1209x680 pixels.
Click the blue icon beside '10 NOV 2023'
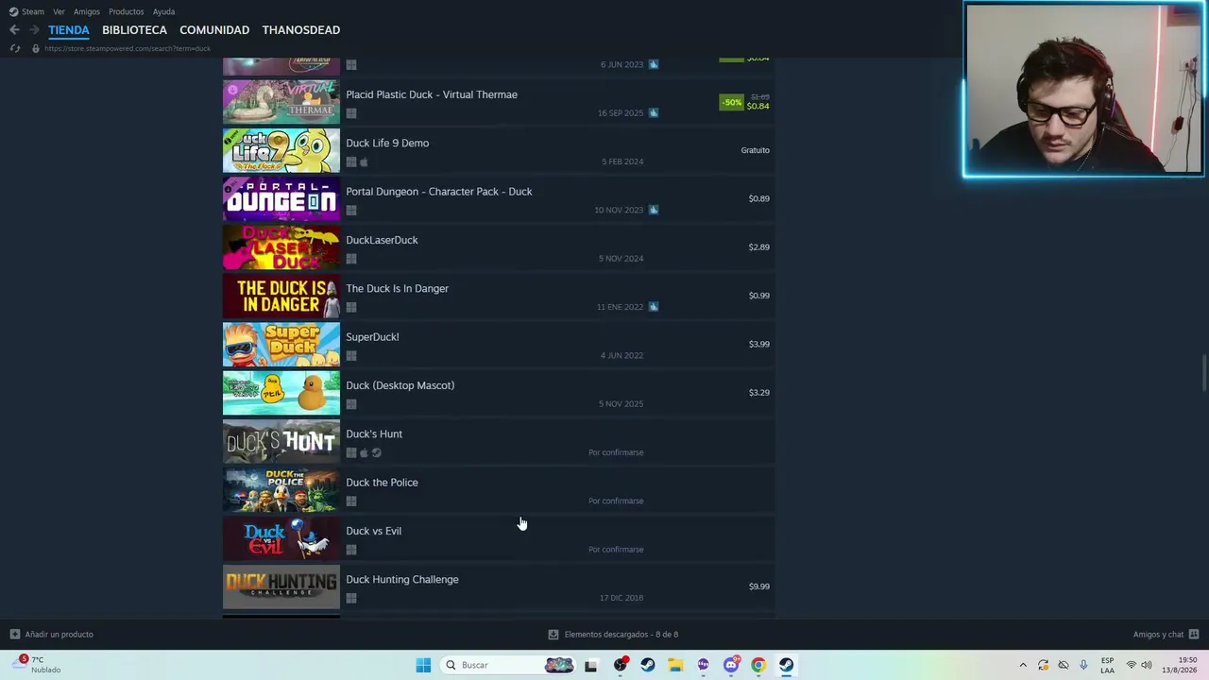tap(654, 210)
